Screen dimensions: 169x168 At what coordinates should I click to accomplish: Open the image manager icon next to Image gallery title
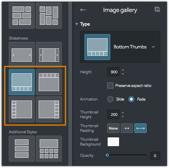pos(157,10)
